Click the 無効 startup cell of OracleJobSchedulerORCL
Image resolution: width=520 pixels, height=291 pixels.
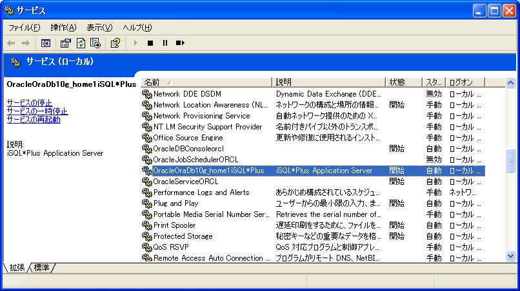coord(434,160)
